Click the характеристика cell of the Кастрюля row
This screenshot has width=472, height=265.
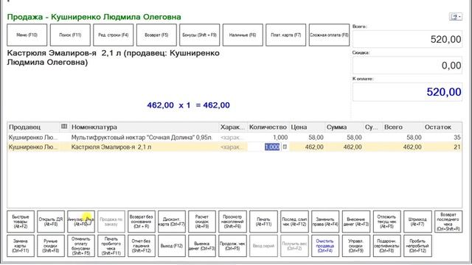[x=233, y=147]
